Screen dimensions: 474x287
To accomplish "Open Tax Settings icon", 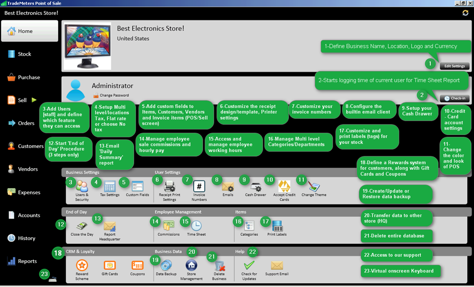I will click(110, 187).
